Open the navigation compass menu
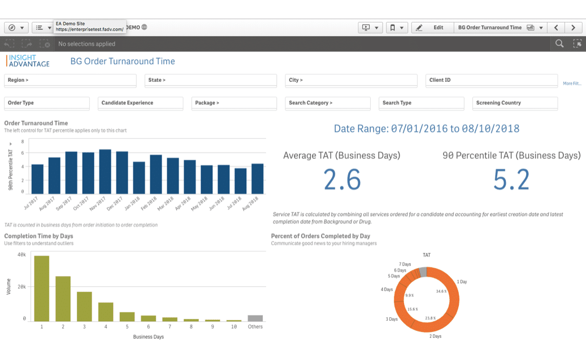The image size is (586, 363). [16, 28]
